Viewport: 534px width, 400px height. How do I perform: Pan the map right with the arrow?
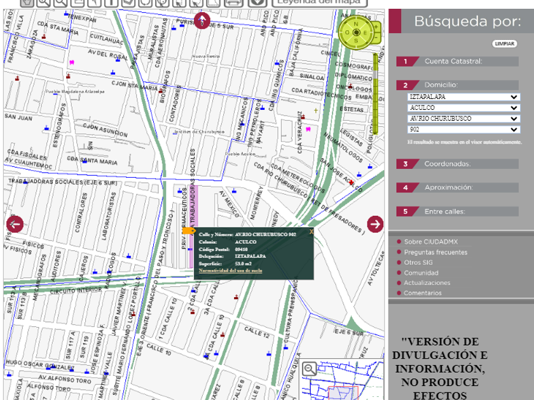tap(375, 223)
